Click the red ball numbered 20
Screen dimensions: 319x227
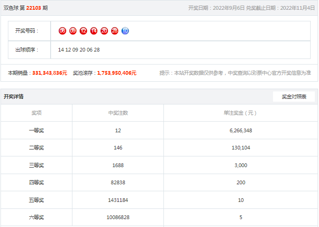pyautogui.click(x=104, y=31)
